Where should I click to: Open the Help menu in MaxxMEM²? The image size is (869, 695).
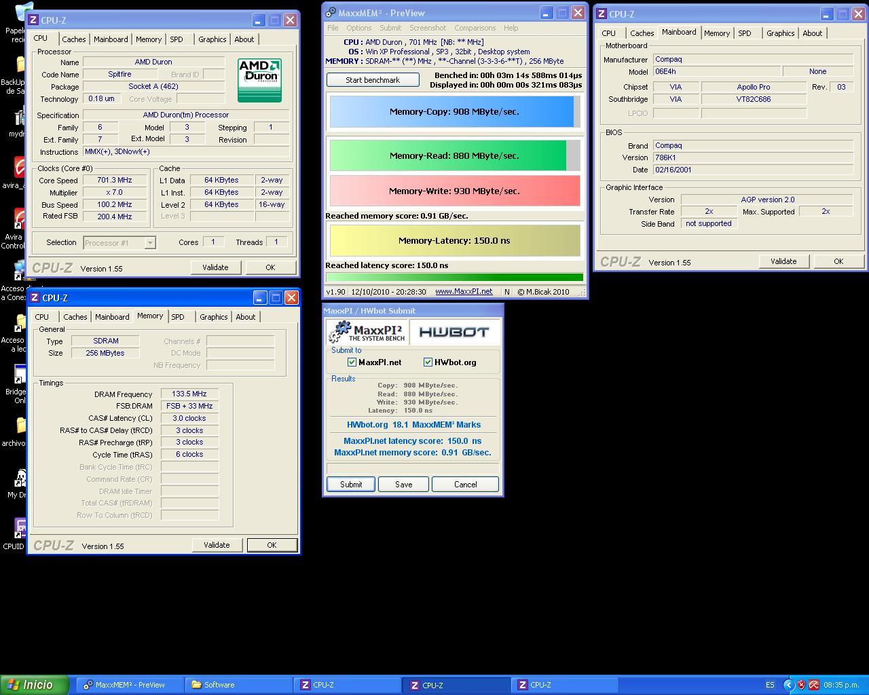[x=511, y=28]
